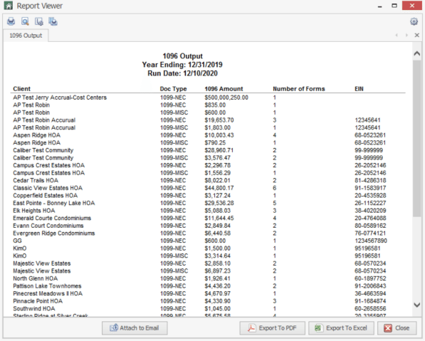Go to next tab using right arrow
Screen dimensions: 425x341
click(406, 35)
